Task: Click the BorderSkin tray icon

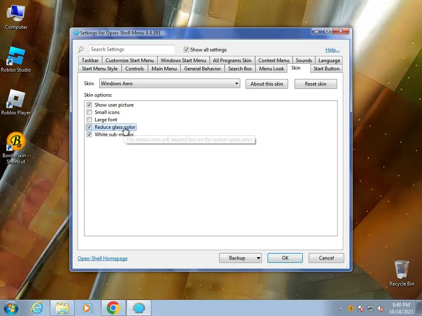Action: (x=351, y=308)
